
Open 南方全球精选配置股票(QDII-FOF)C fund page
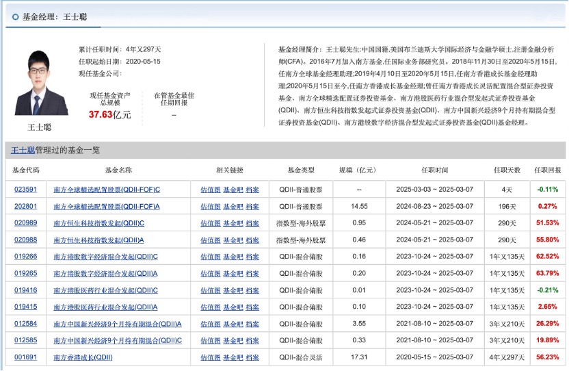[107, 190]
